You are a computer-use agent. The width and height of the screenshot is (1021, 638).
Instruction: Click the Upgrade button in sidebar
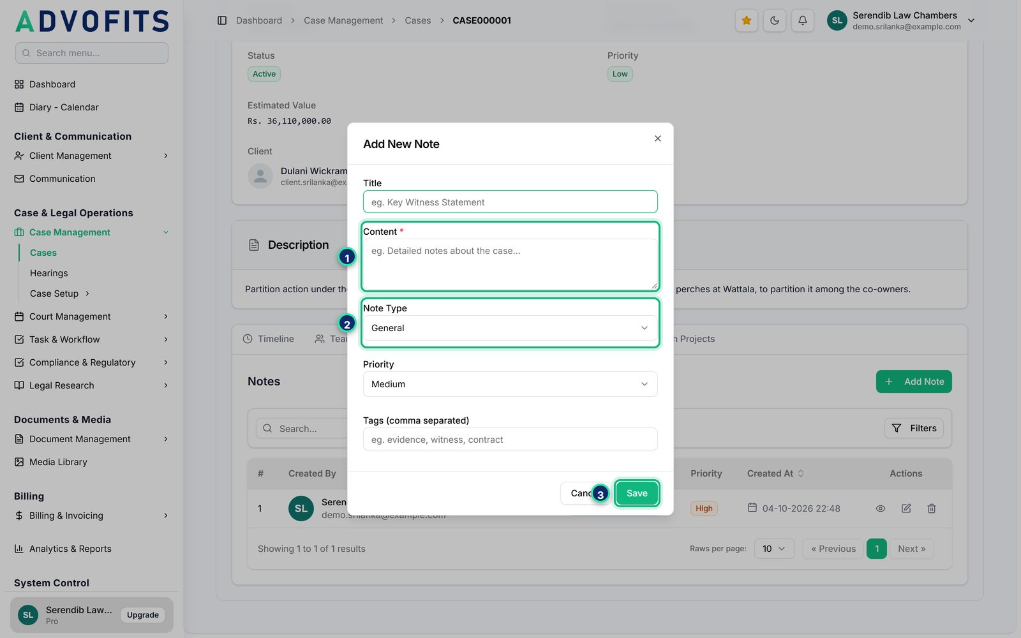tap(143, 615)
